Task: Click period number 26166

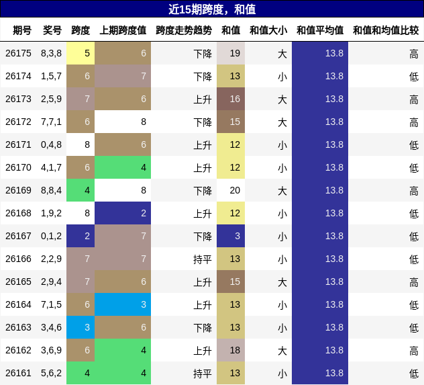Action: (x=18, y=259)
